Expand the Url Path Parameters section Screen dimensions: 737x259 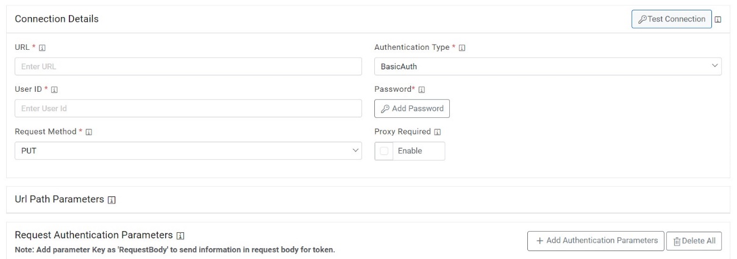59,200
